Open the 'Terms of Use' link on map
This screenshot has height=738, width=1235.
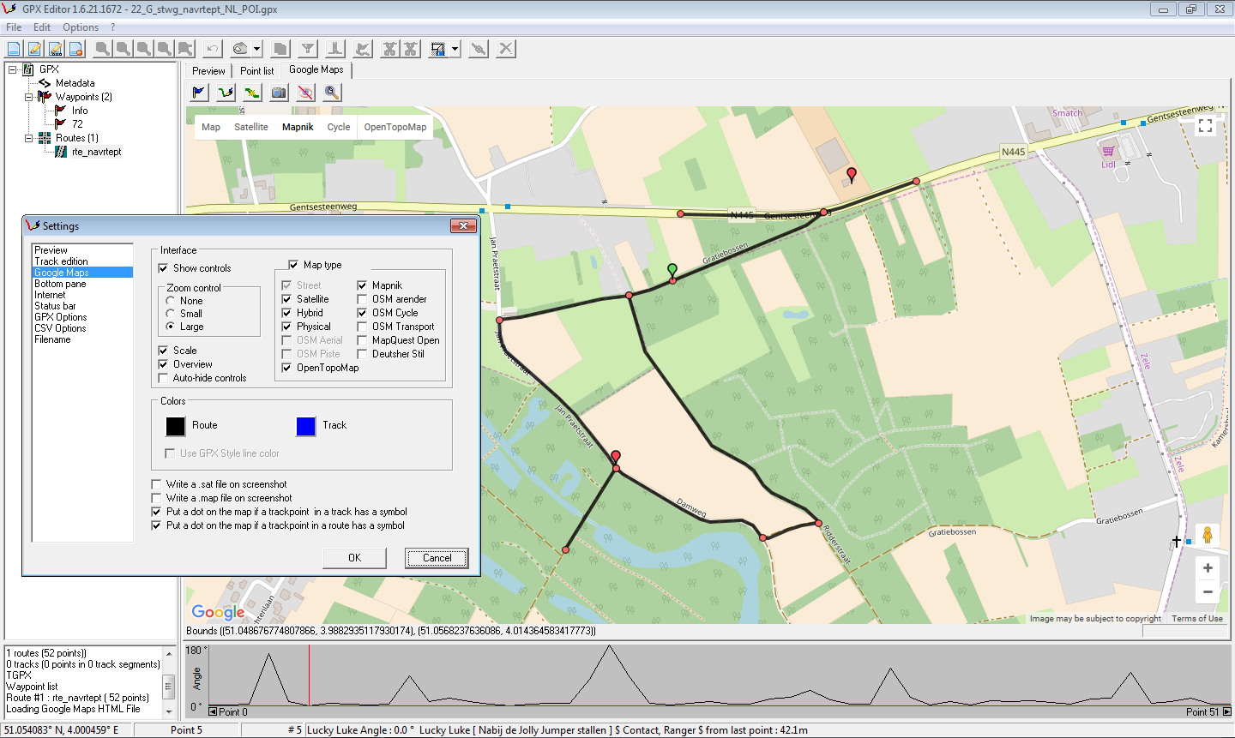(1197, 618)
